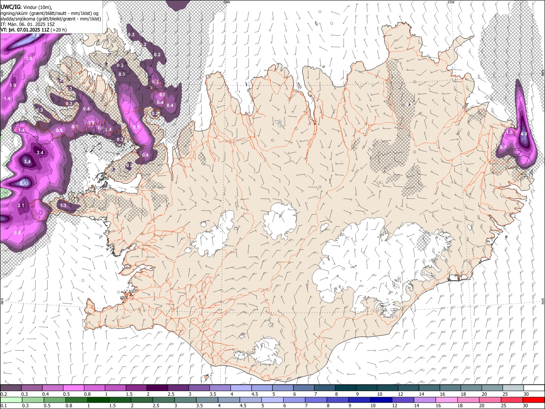Click the brightest pink 0.5–0.8 snow legend swatch

73,388
